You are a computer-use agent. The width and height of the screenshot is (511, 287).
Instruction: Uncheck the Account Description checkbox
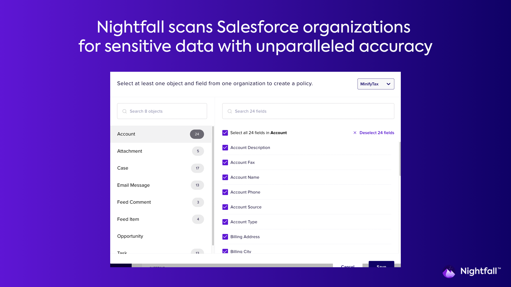click(225, 148)
